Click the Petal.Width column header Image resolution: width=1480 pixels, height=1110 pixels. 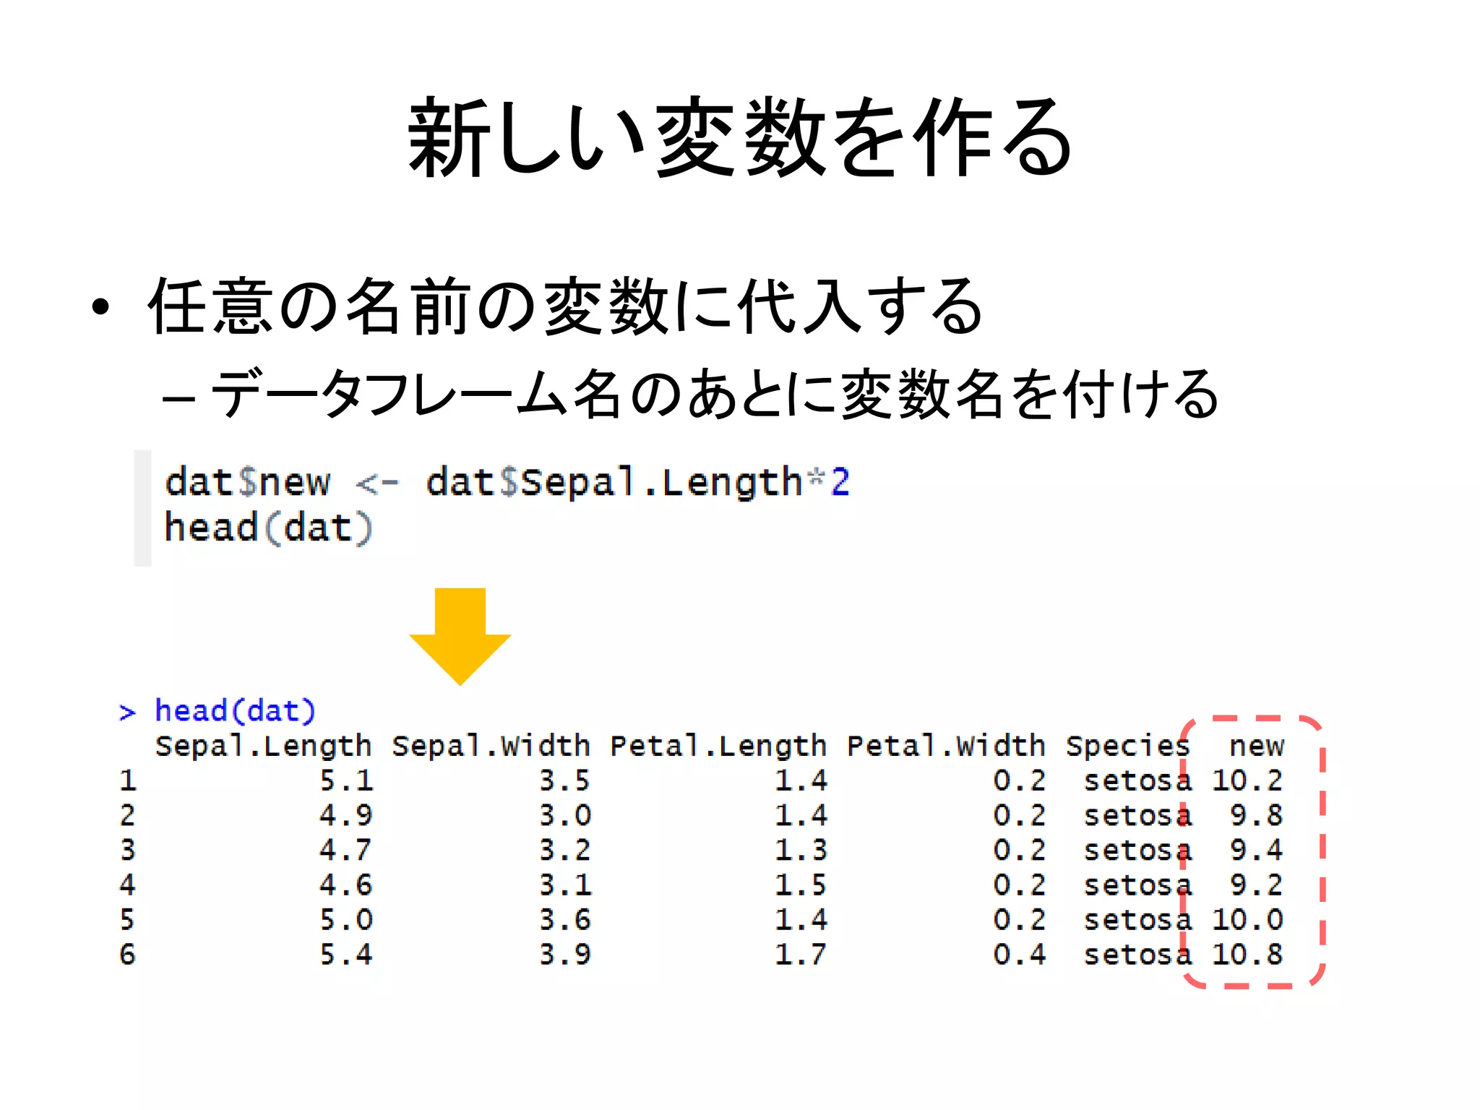pos(946,745)
